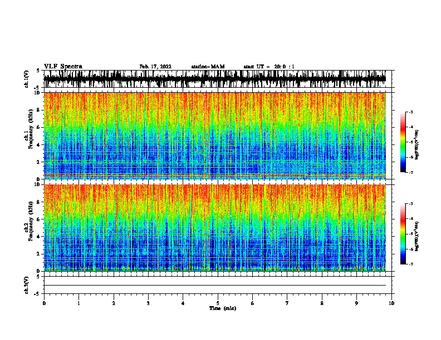Click the flat ch.3 voltage trace
441x340 pixels.
pos(215,286)
